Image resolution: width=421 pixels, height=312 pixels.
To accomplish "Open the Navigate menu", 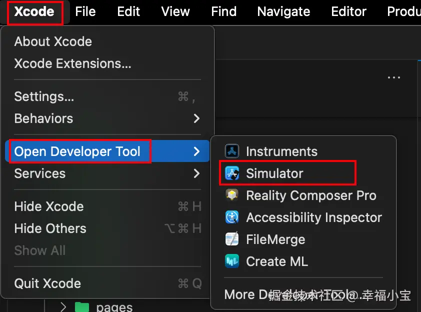I will tap(283, 11).
